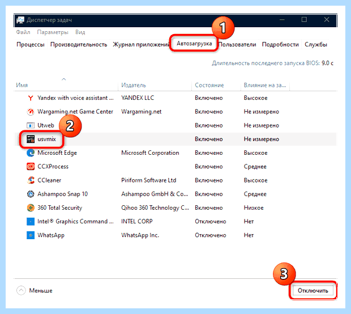This screenshot has height=314, width=351.
Task: Minimize the Task Manager window
Action: click(282, 20)
